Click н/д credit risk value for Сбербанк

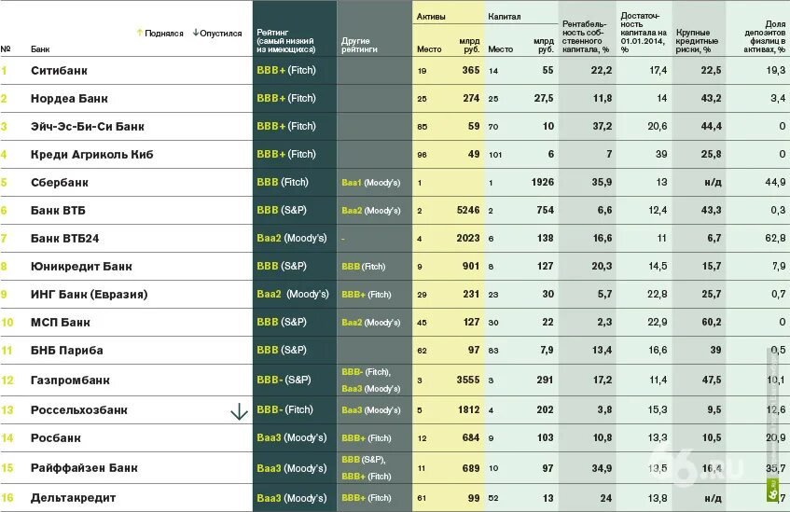pyautogui.click(x=713, y=183)
